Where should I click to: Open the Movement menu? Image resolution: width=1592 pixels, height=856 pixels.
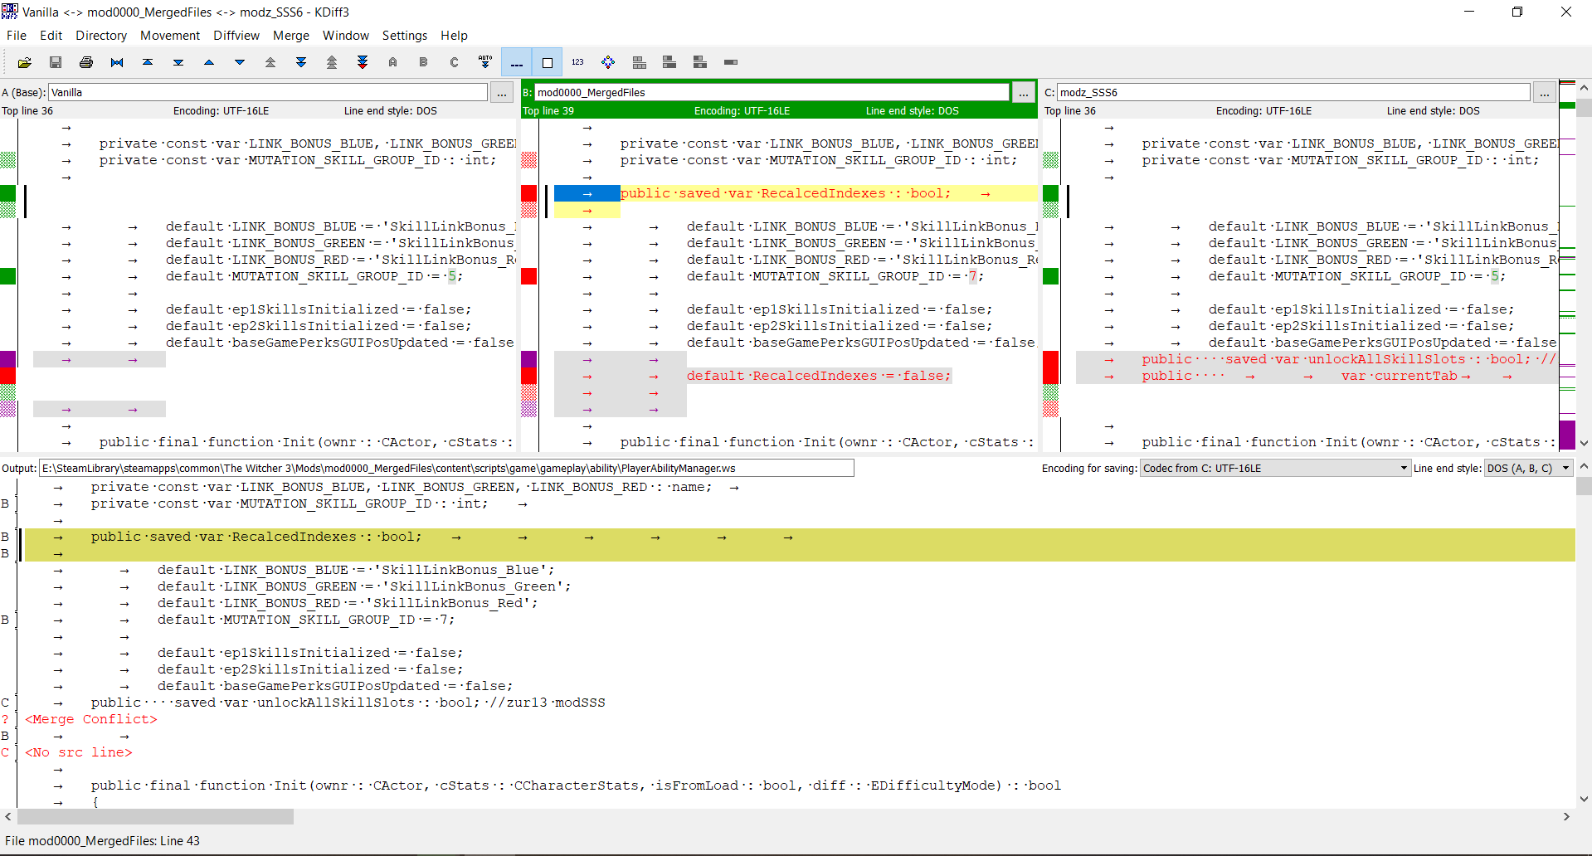coord(170,36)
